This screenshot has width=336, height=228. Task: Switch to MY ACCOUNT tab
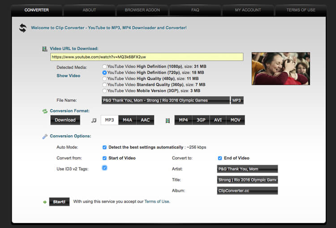[248, 10]
